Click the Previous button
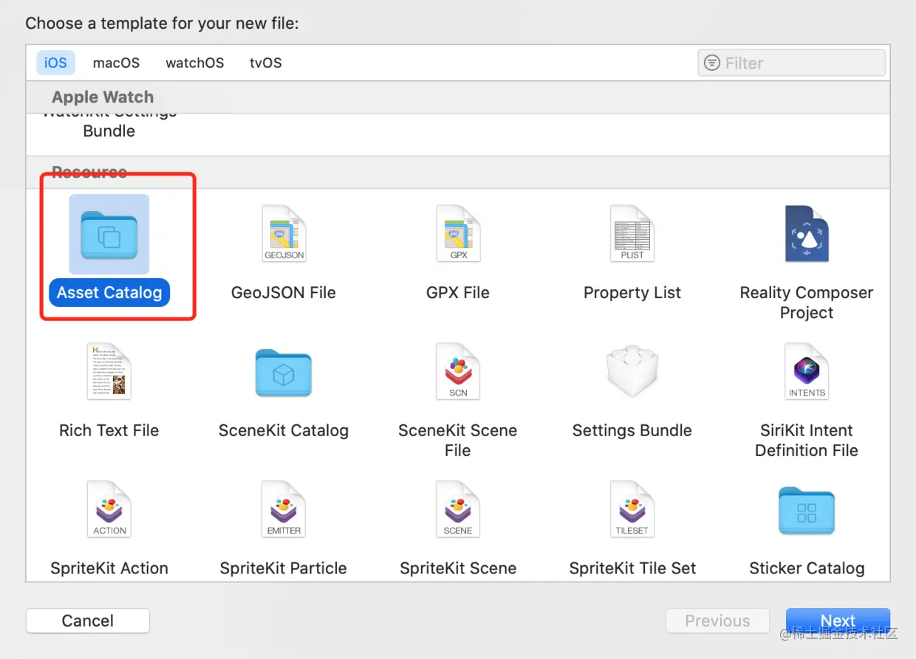Viewport: 916px width, 659px height. click(x=717, y=621)
